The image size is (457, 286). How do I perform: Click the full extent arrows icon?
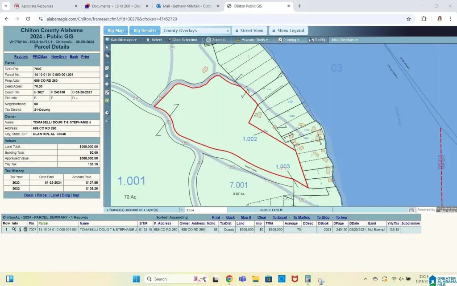point(107,93)
